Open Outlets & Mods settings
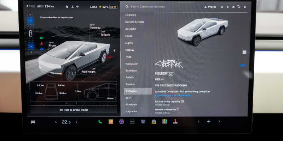Viewport: 283px width, 141px height. 135,22
